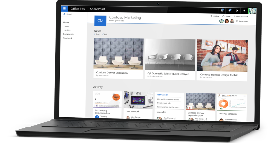This screenshot has width=268, height=143.
Task: Click the Follow button label
Action: [216, 16]
